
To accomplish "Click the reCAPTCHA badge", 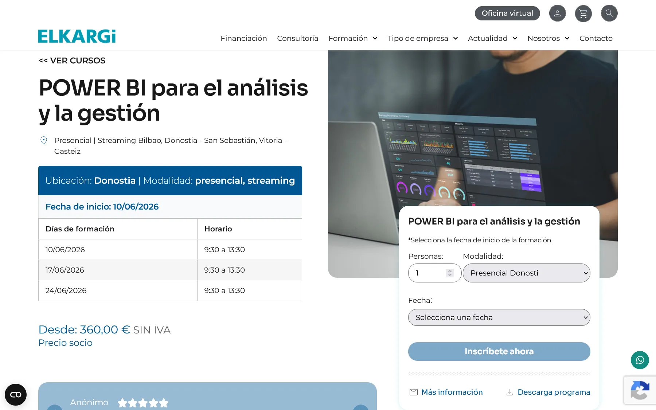I will [640, 390].
